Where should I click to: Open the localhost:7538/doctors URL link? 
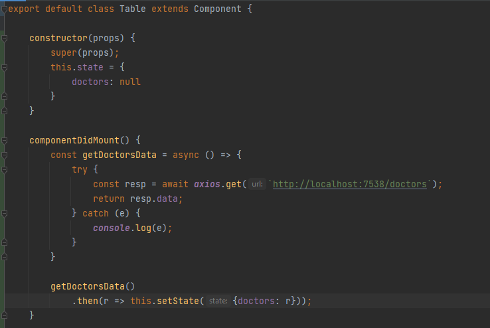pyautogui.click(x=350, y=185)
